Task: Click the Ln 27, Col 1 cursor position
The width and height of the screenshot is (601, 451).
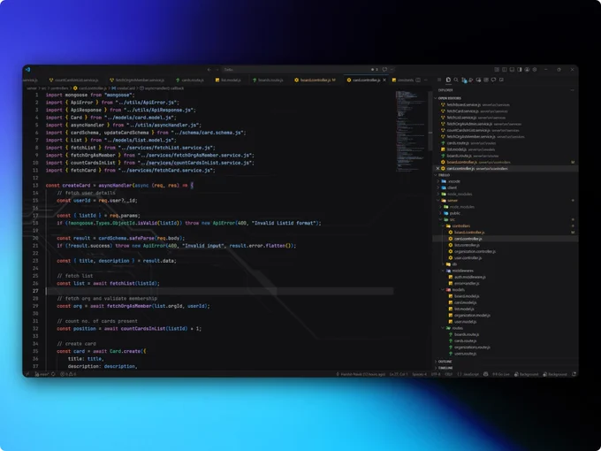Action: click(399, 374)
